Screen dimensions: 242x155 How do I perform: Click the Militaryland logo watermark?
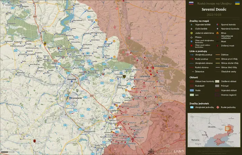[x=166, y=151]
